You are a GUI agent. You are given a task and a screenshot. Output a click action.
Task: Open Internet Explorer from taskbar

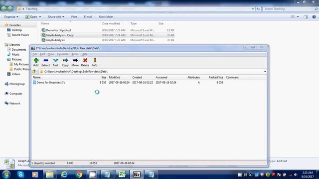click(64, 175)
